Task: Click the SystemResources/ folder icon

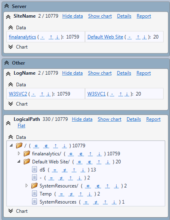Action: point(34,185)
